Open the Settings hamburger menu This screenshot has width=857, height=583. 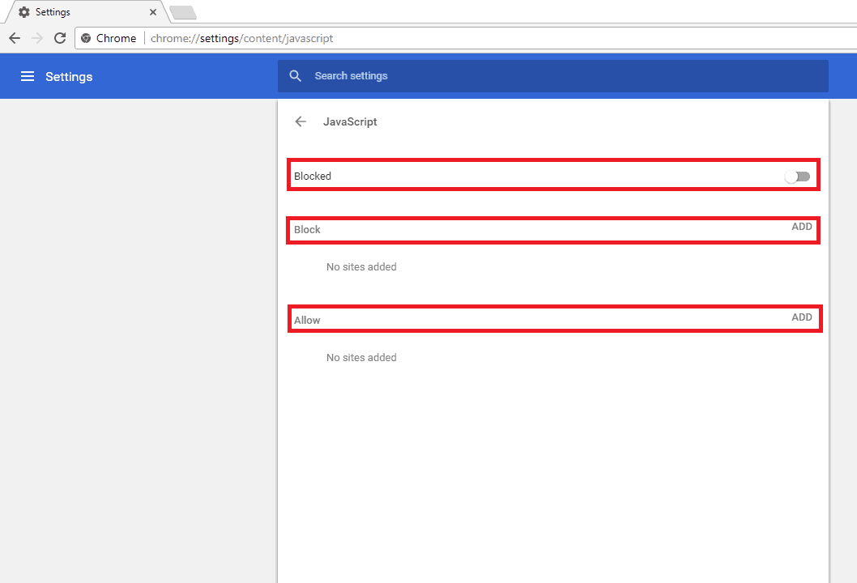pos(28,76)
